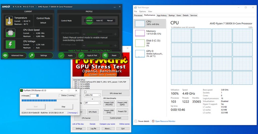This screenshot has height=134, width=258.
Task: Open the Off anti-aliasing dropdown in FurMark
Action: tap(92, 103)
